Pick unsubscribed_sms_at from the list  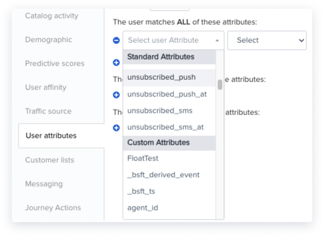click(x=169, y=127)
